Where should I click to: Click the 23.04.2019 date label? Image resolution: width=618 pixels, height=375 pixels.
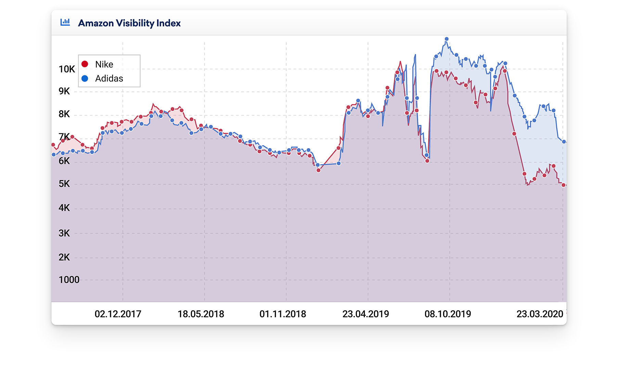(x=365, y=314)
